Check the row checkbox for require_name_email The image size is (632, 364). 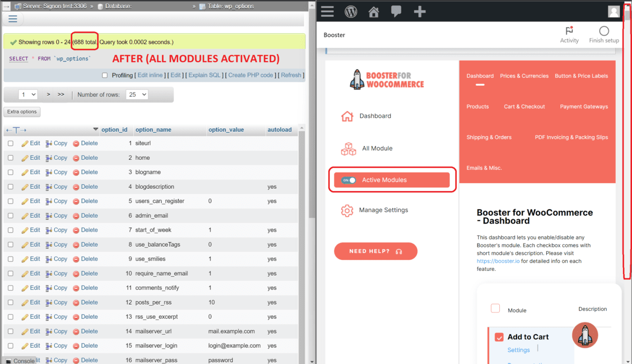coord(11,274)
